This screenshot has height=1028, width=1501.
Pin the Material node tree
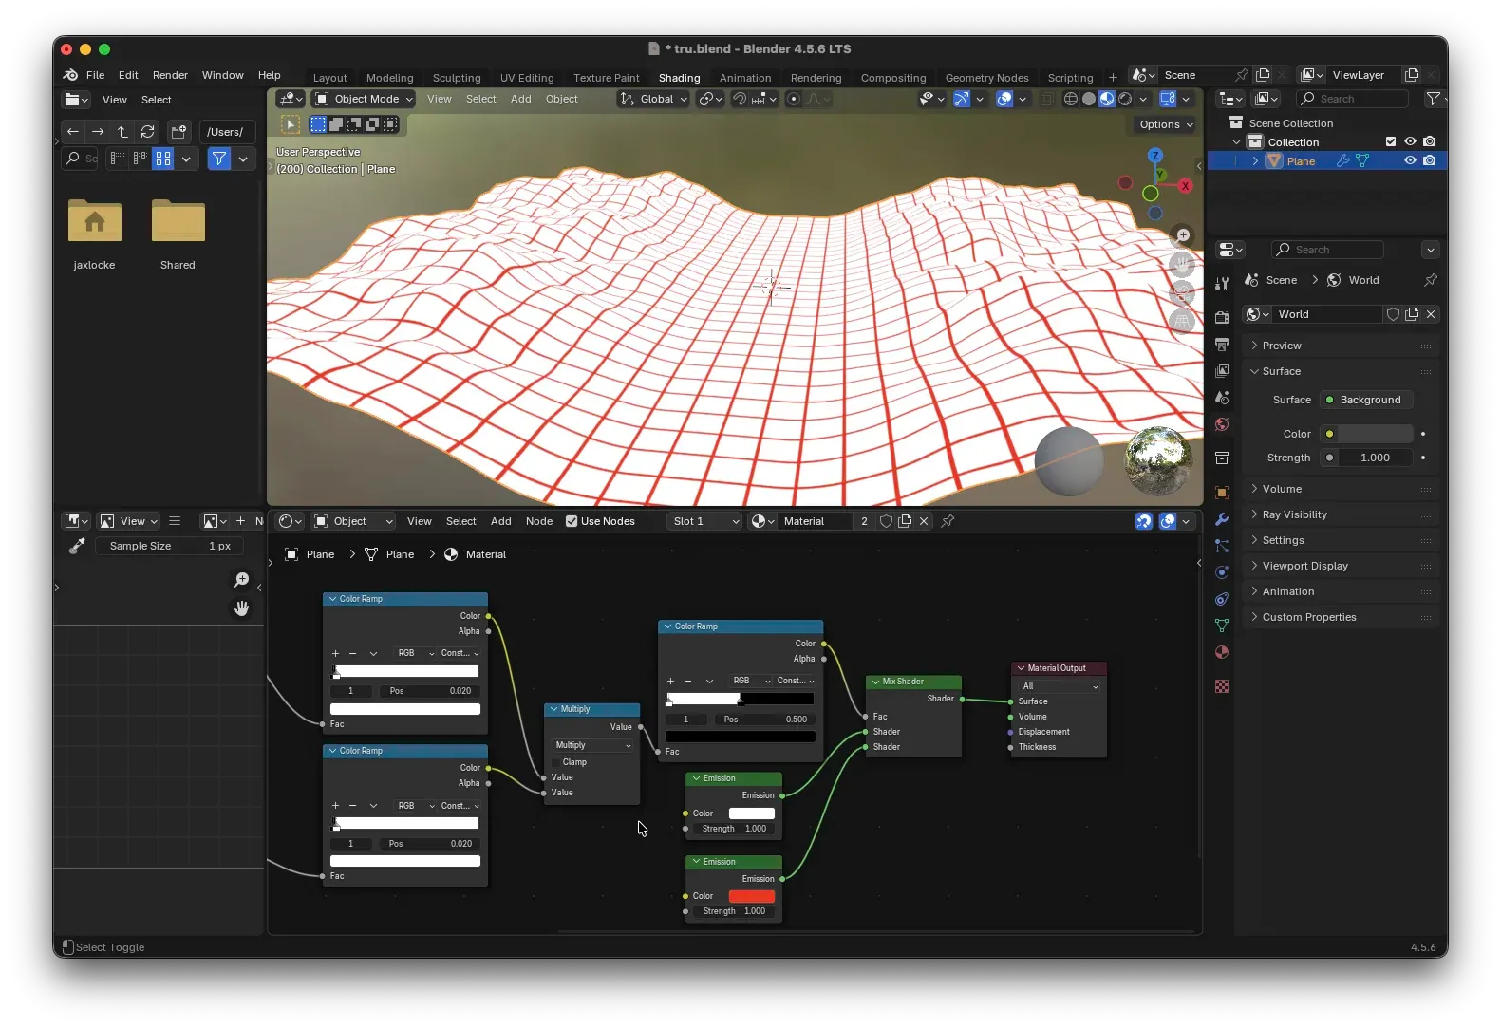[948, 521]
